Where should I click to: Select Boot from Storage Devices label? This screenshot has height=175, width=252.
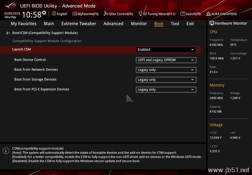pyautogui.click(x=35, y=80)
